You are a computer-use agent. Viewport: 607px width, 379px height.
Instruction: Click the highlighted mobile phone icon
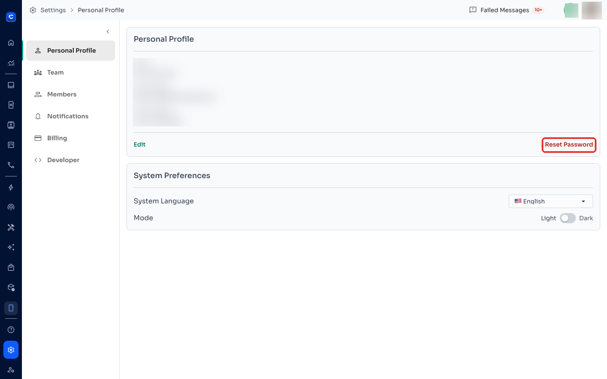click(11, 308)
